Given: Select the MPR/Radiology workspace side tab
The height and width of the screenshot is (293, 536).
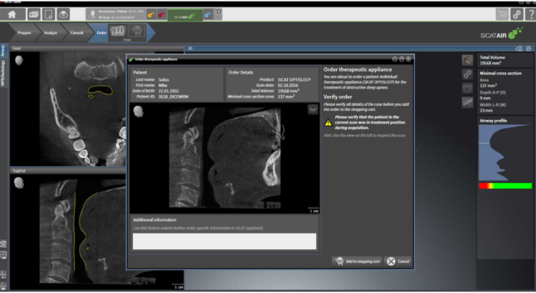Looking at the screenshot, I should point(3,72).
